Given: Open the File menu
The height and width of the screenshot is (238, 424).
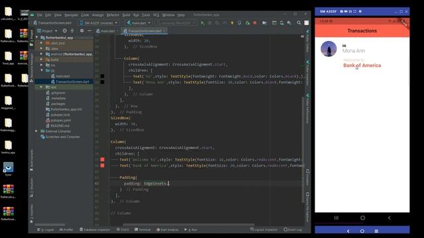Looking at the screenshot, I should pyautogui.click(x=40, y=15).
